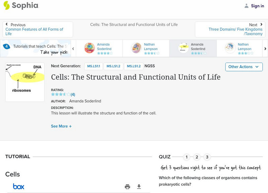
Task: Click the number 4 tutorials badge
Action: coord(7,47)
